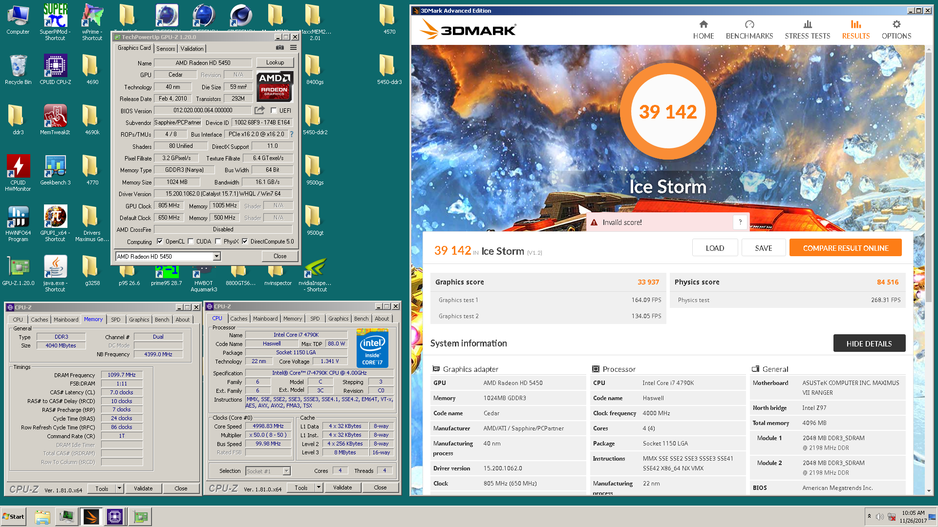Click the GPU Name field in GPU-Z
The width and height of the screenshot is (938, 527).
[x=203, y=62]
